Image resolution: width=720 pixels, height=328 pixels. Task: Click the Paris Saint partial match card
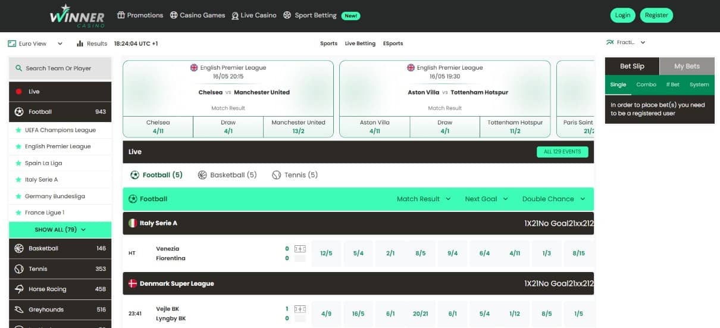pos(575,99)
